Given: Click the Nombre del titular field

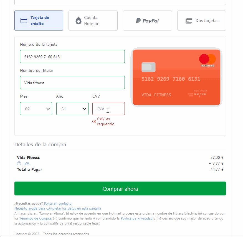Looking at the screenshot, I should (72, 83).
